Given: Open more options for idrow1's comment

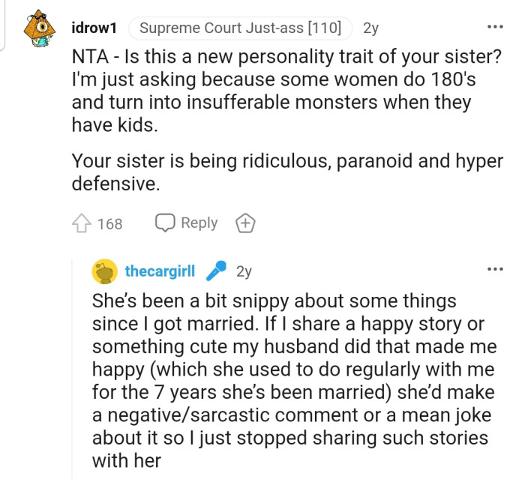Looking at the screenshot, I should click(x=495, y=28).
